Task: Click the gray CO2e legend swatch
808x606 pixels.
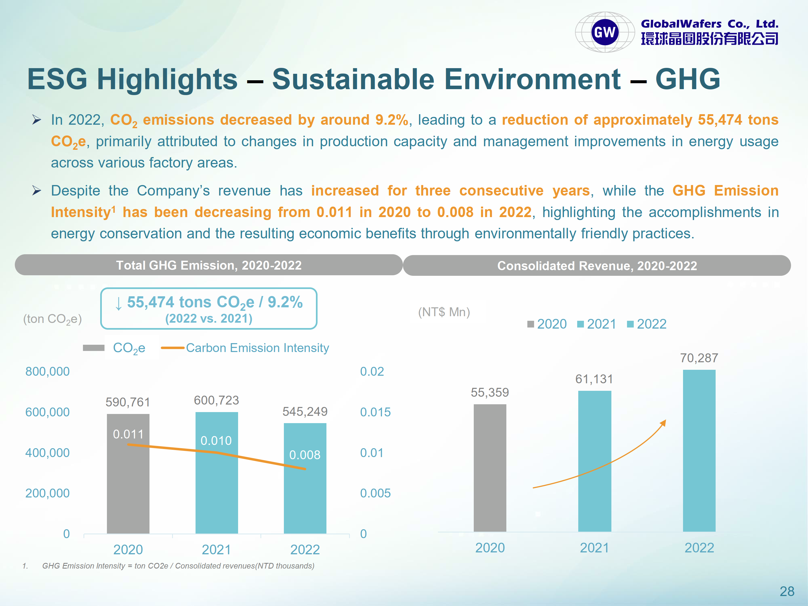Action: pos(94,348)
